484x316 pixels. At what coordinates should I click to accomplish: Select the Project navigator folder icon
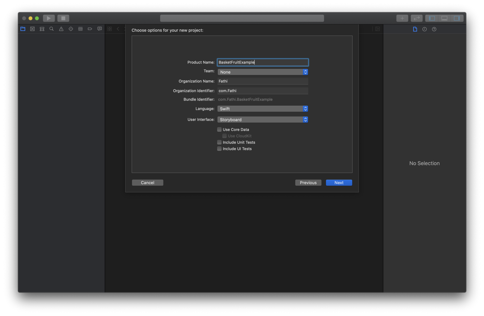coord(23,29)
